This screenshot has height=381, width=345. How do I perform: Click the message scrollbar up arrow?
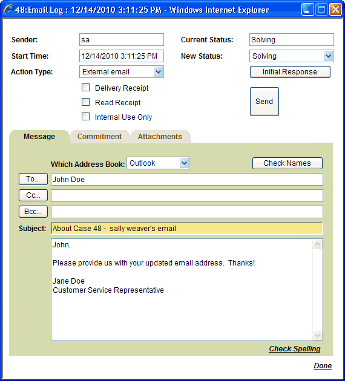click(x=317, y=244)
